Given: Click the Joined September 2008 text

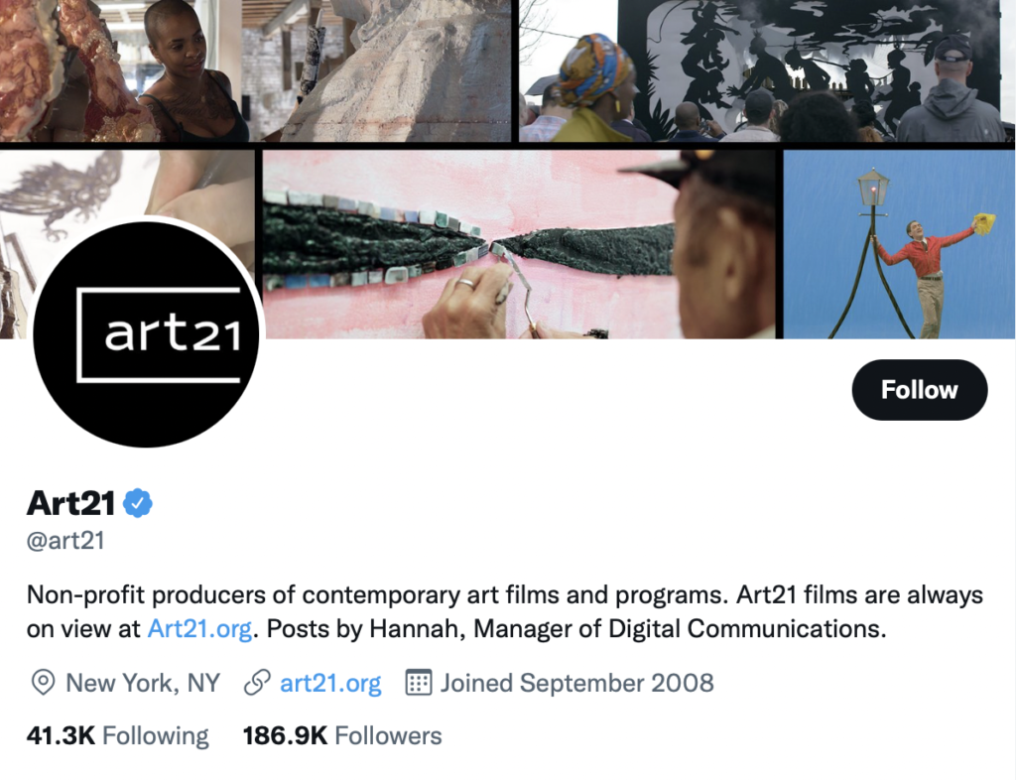Looking at the screenshot, I should (577, 683).
